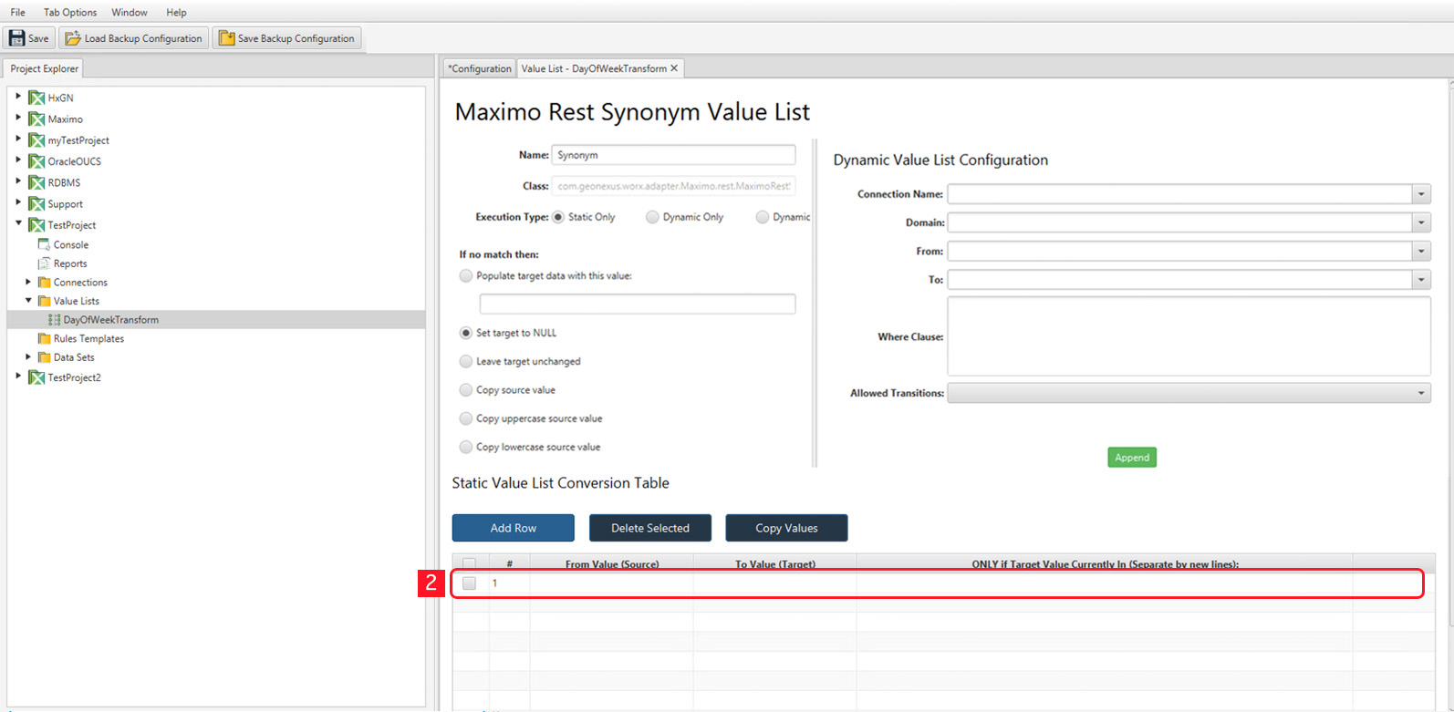Viewport: 1454px width, 712px height.
Task: Open the From dropdown
Action: [1421, 251]
